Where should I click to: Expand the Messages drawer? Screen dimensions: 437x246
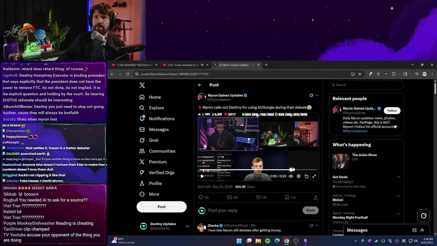point(422,230)
